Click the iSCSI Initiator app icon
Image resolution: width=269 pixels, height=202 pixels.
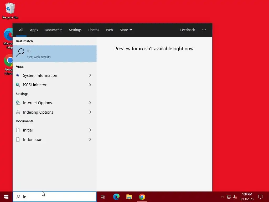click(x=18, y=85)
